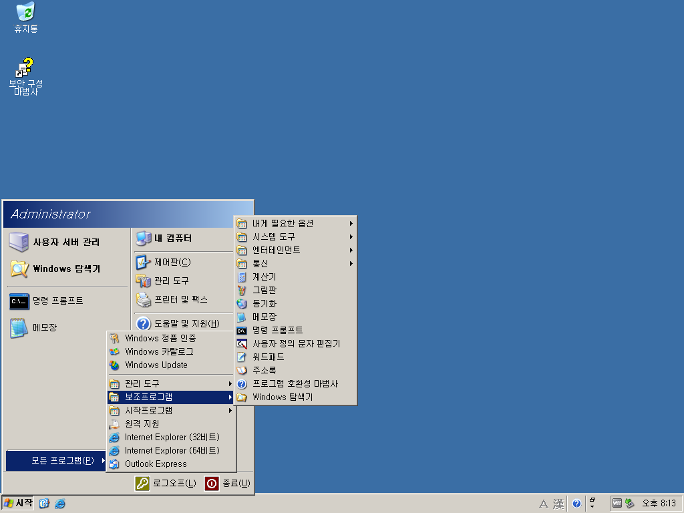The width and height of the screenshot is (684, 513).
Task: Click the 로그오프(L) label
Action: pos(174,484)
